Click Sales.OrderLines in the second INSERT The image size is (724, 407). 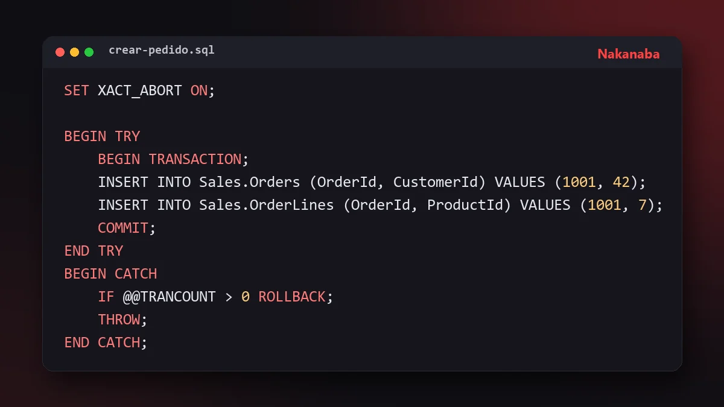click(x=267, y=205)
